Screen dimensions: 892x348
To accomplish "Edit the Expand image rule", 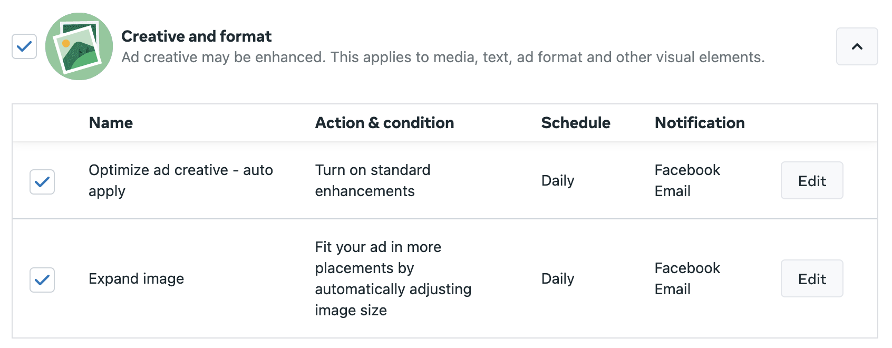I will (811, 278).
